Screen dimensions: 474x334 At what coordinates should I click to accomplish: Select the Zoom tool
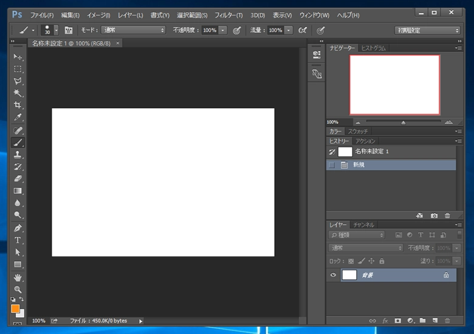[x=18, y=290]
